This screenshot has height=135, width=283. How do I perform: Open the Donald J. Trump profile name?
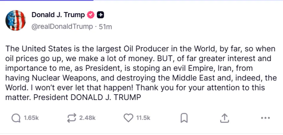click(58, 15)
